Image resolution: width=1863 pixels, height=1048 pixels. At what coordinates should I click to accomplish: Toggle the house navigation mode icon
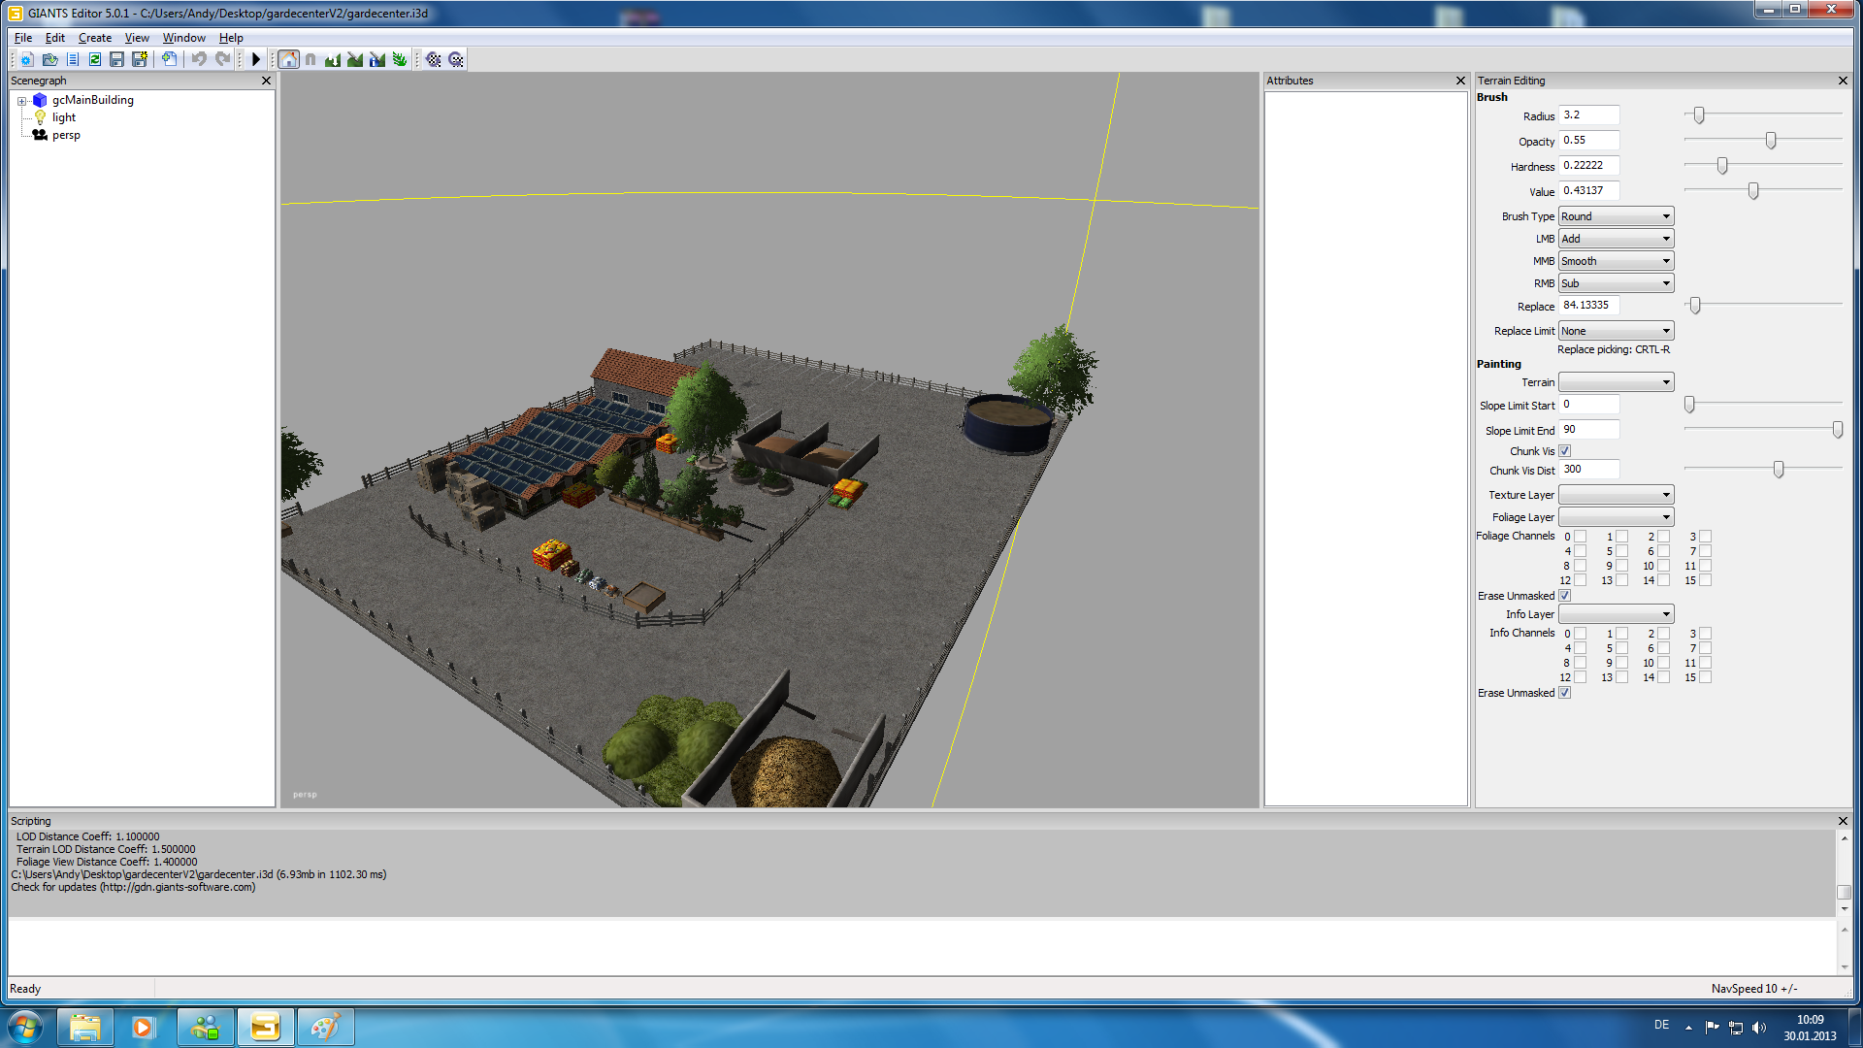pos(288,59)
